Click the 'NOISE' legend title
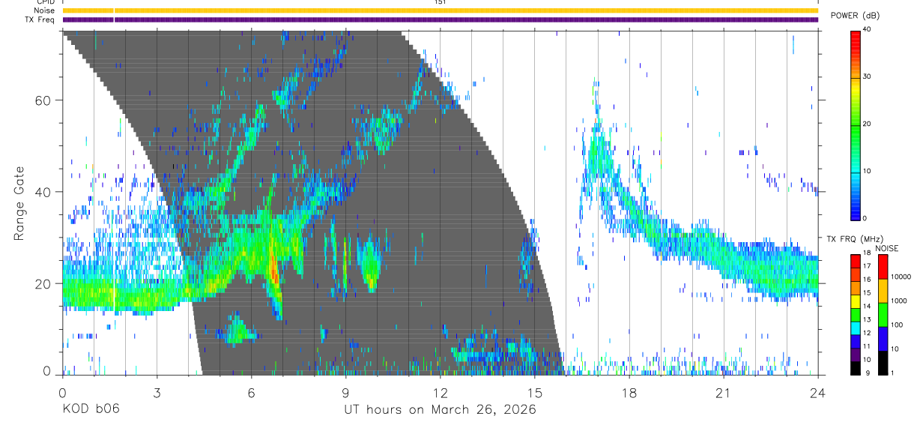The image size is (920, 425). click(887, 248)
